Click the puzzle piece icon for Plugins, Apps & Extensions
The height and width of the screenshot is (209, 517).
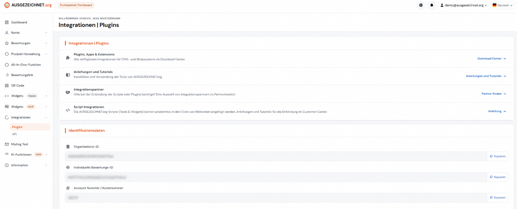coord(68,58)
